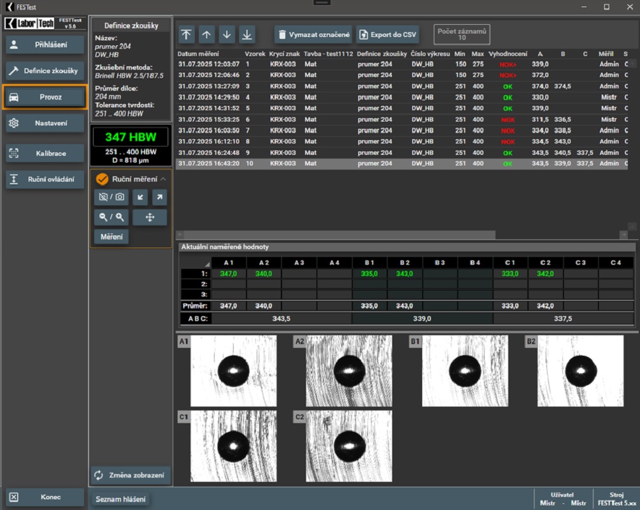This screenshot has width=640, height=510.
Task: Collapse the Ruční měření panel chevron
Action: [163, 179]
